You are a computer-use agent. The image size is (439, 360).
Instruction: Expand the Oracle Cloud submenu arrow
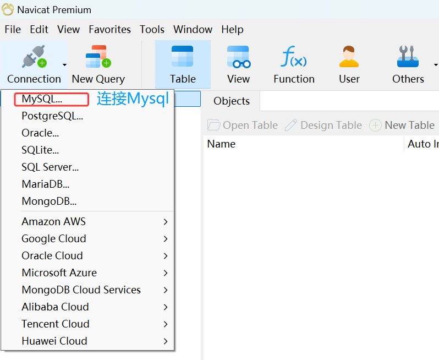point(166,256)
